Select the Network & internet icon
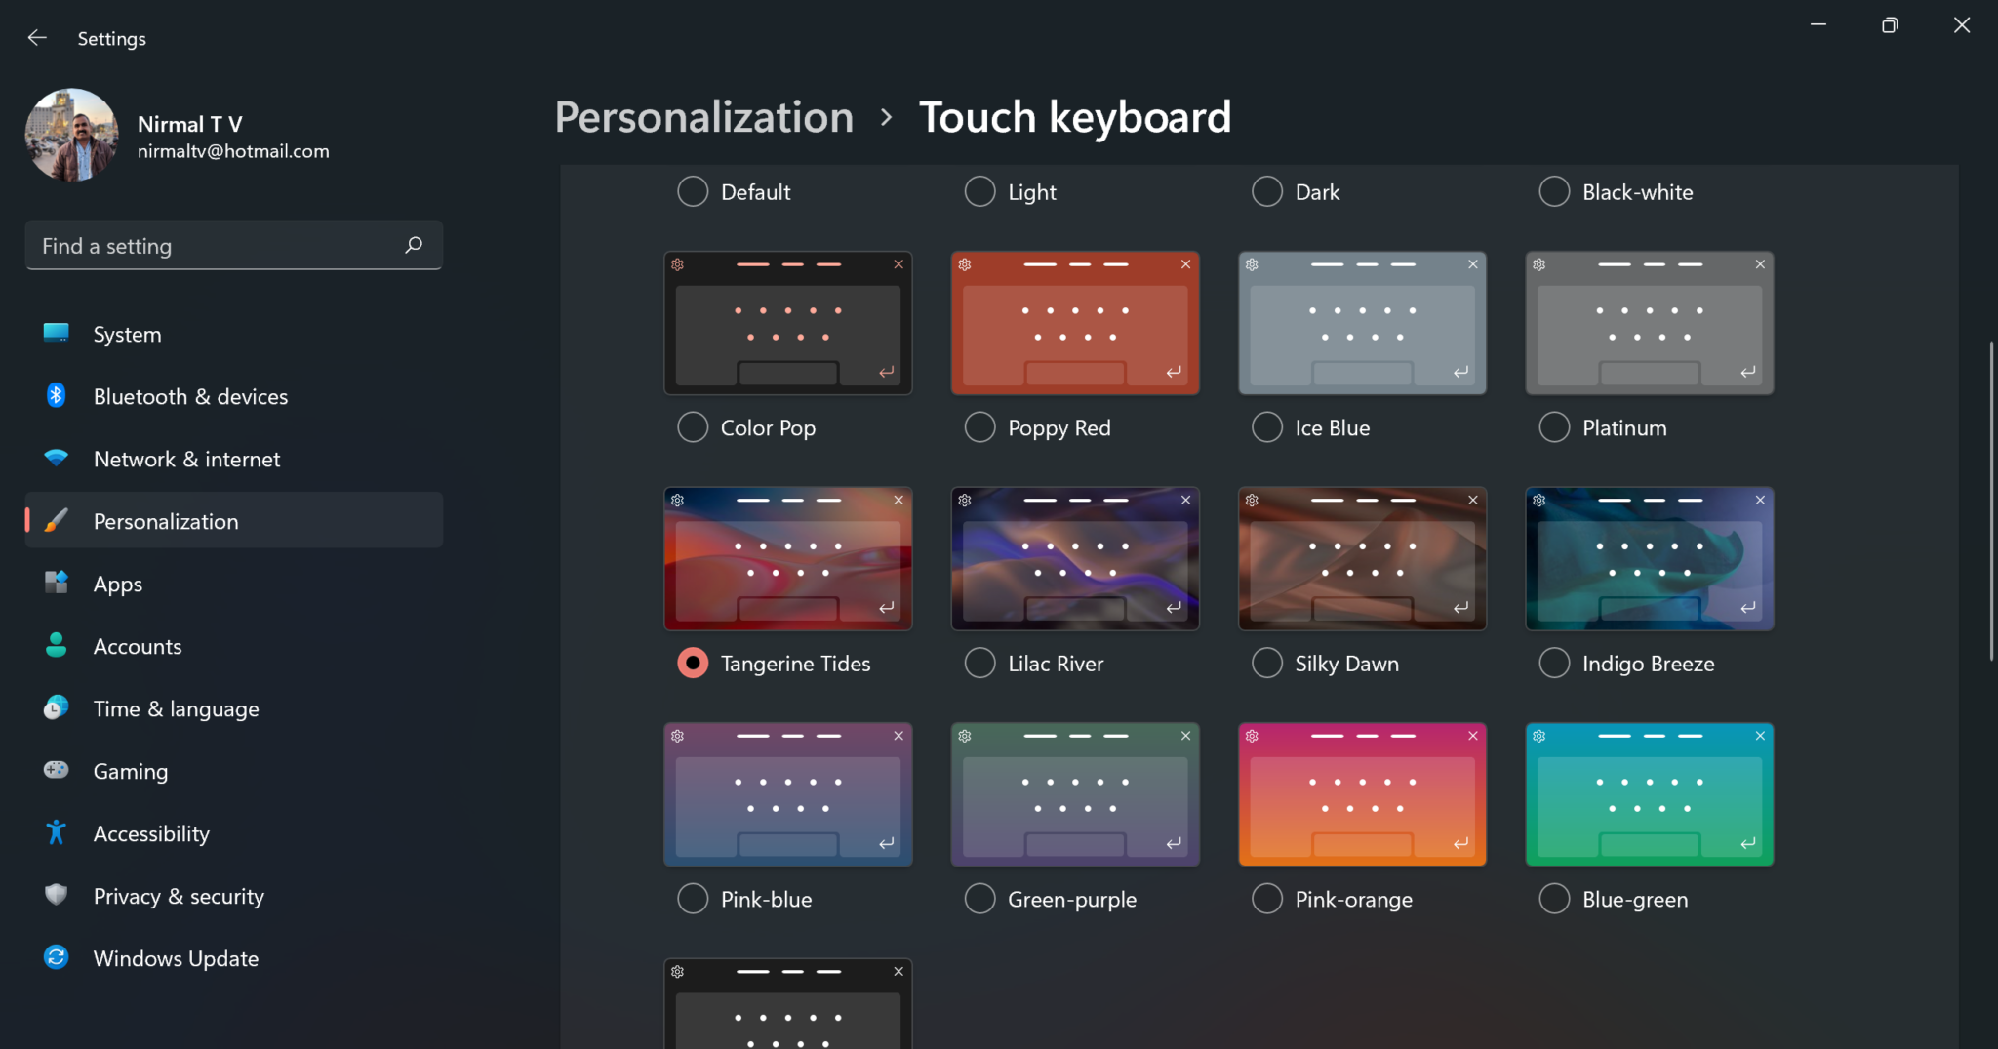 [x=56, y=459]
